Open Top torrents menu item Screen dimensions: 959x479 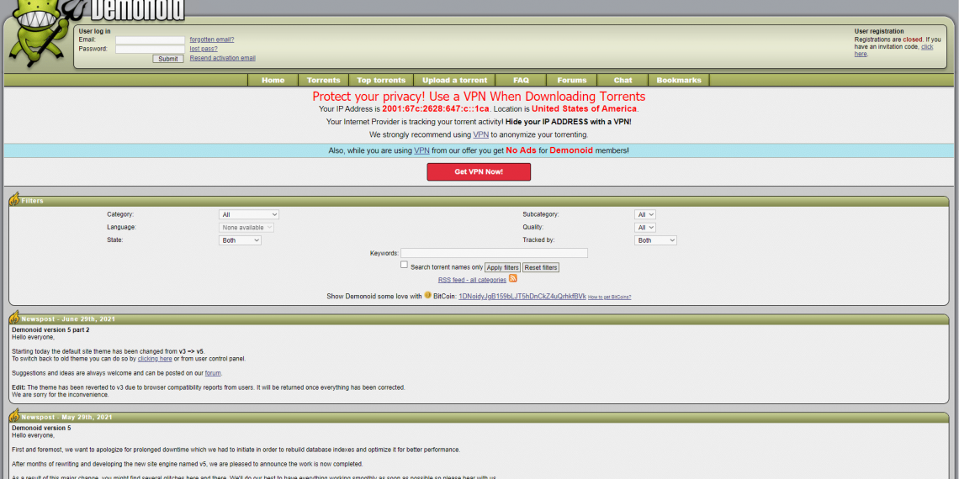point(381,80)
